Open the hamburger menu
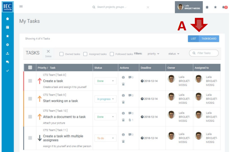Image resolution: width=230 pixels, height=152 pixels. 21,7
